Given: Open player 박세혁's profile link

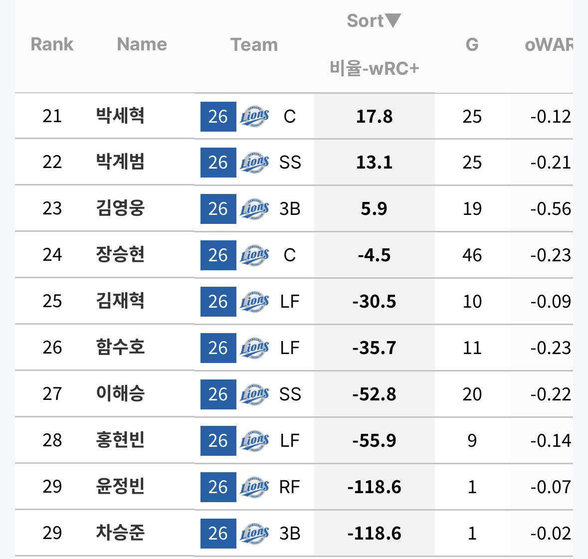Looking at the screenshot, I should click(120, 116).
